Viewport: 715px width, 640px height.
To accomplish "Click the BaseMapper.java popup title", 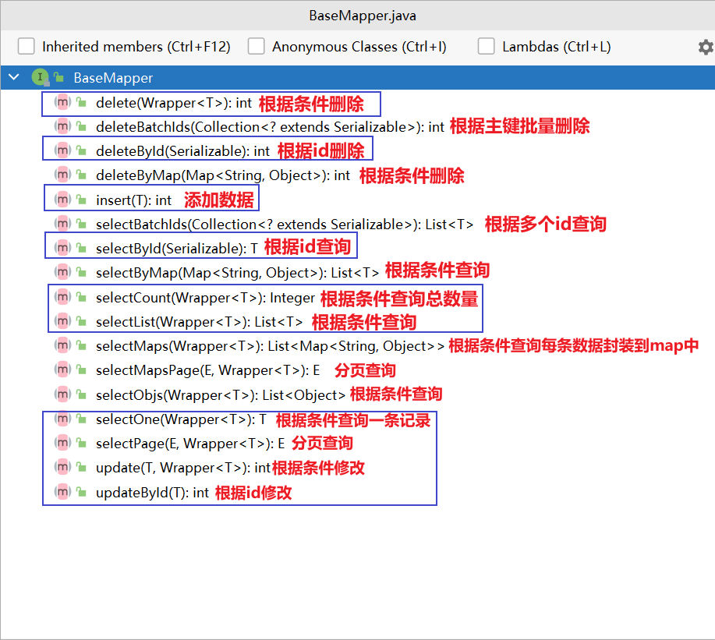I will pos(363,16).
